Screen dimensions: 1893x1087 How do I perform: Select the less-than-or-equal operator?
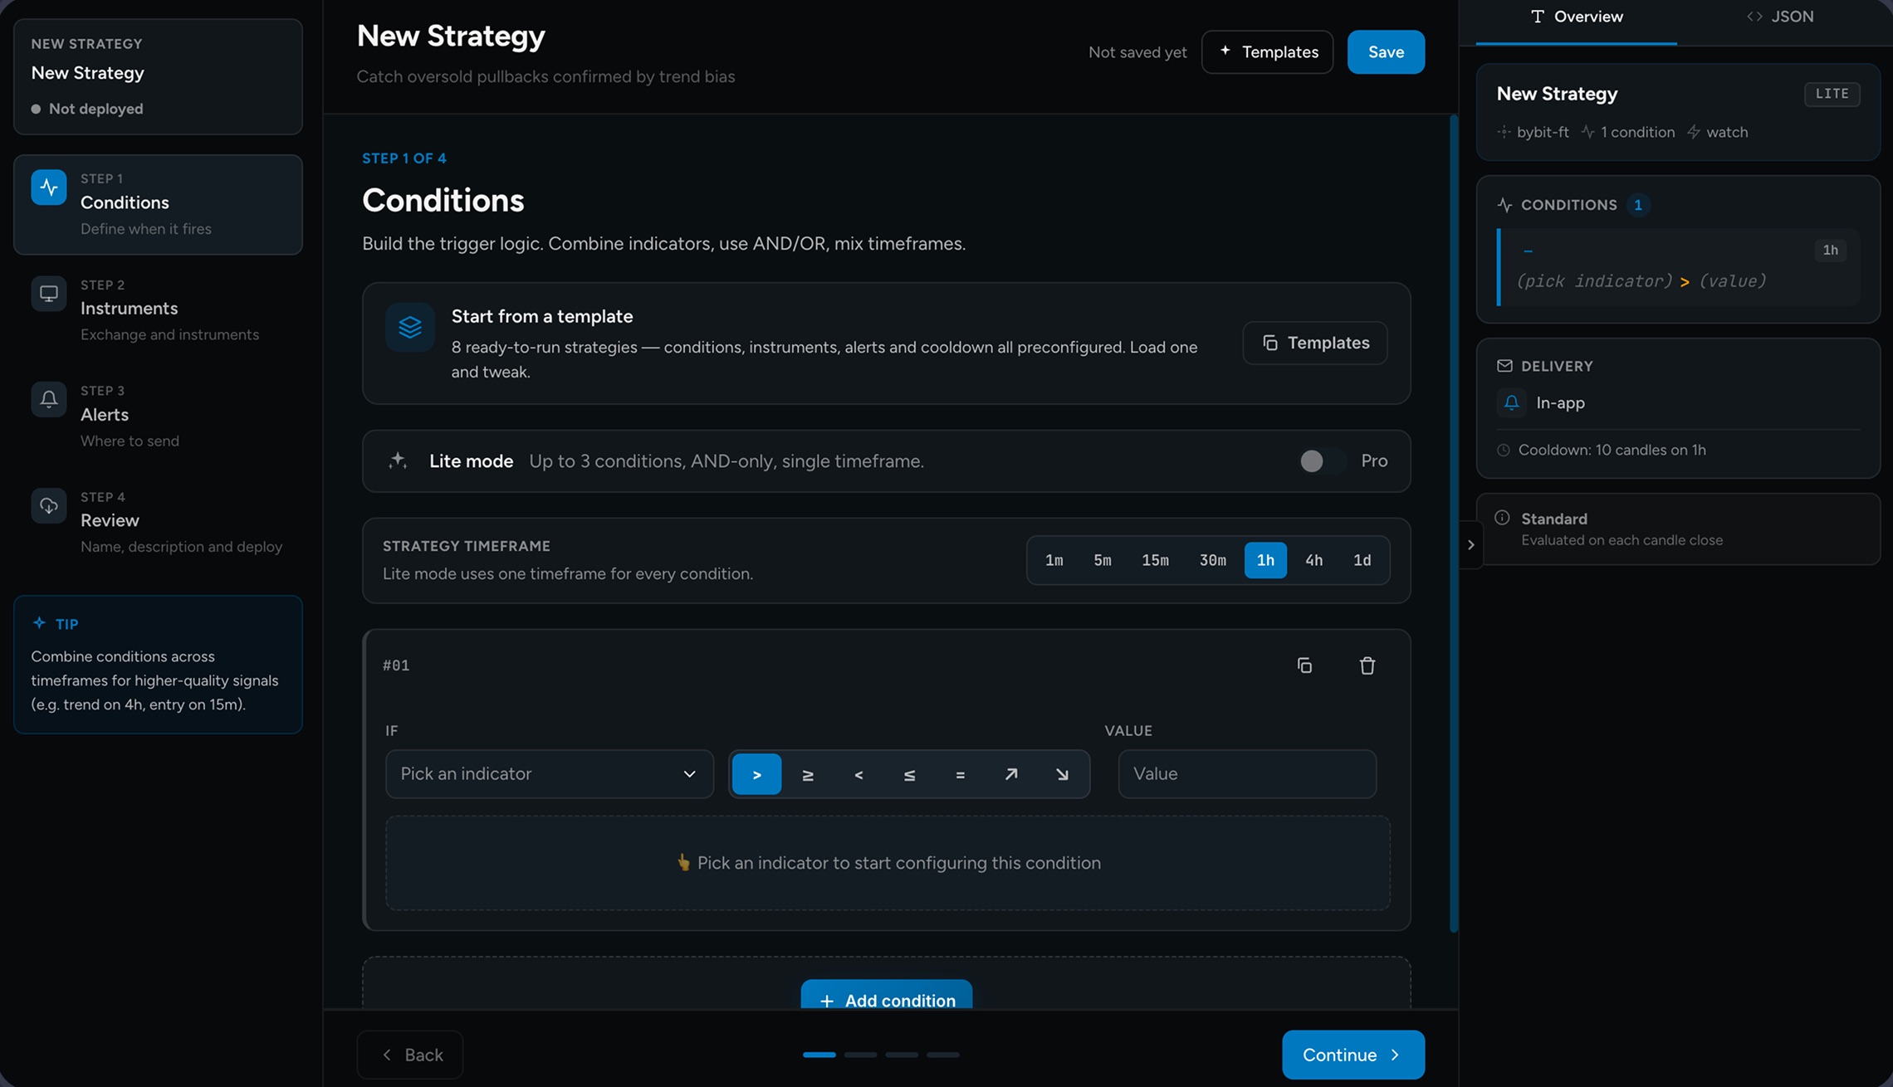[909, 774]
